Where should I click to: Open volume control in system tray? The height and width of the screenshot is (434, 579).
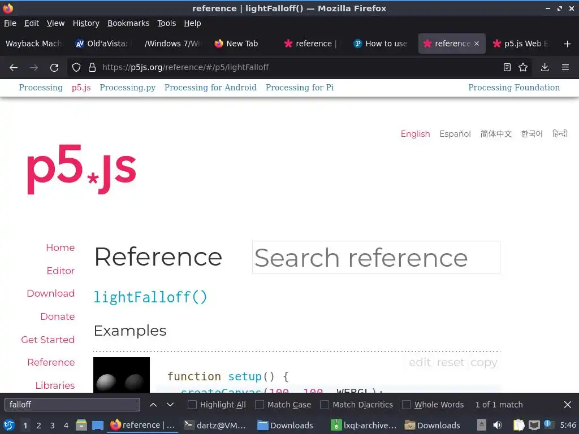pyautogui.click(x=498, y=425)
